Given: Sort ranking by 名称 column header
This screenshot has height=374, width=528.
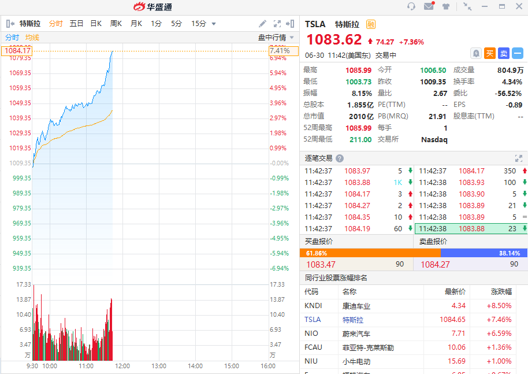Looking at the screenshot, I should 349,292.
